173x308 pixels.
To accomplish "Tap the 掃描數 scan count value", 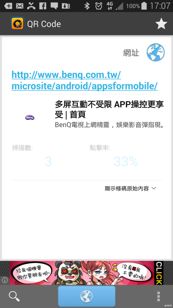I will click(x=48, y=162).
